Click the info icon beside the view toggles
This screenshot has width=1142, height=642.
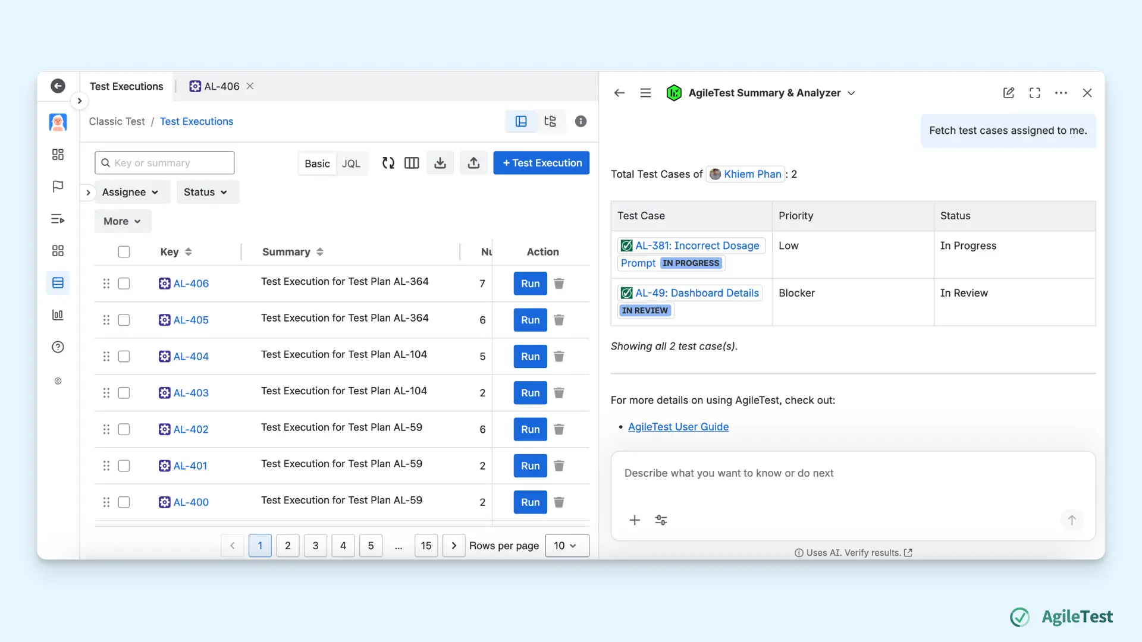coord(581,121)
